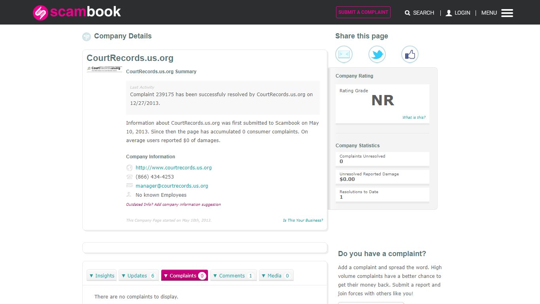The width and height of the screenshot is (540, 304).
Task: Click the Company Details heading icon
Action: [x=87, y=37]
